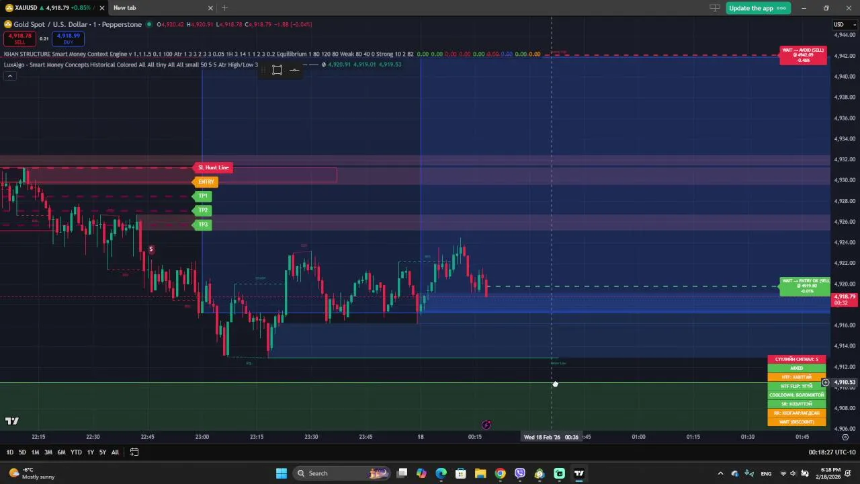Click the blue BUY 4,918.99 button
The width and height of the screenshot is (860, 484).
click(68, 38)
